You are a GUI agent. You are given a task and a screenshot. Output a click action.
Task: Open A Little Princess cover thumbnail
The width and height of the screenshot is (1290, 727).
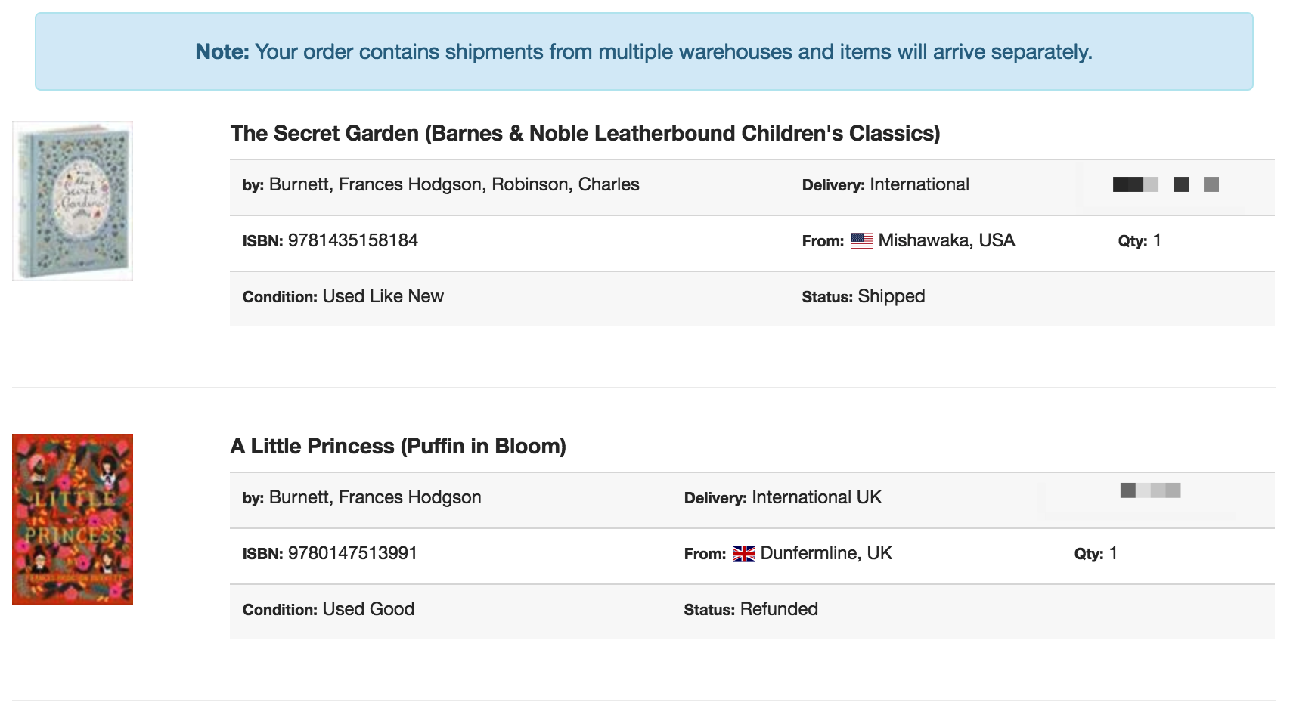pyautogui.click(x=73, y=519)
